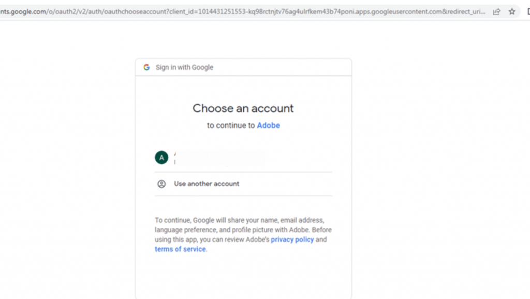Open Adobe's privacy policy link
Screen dimensions: 530x299
pyautogui.click(x=292, y=239)
